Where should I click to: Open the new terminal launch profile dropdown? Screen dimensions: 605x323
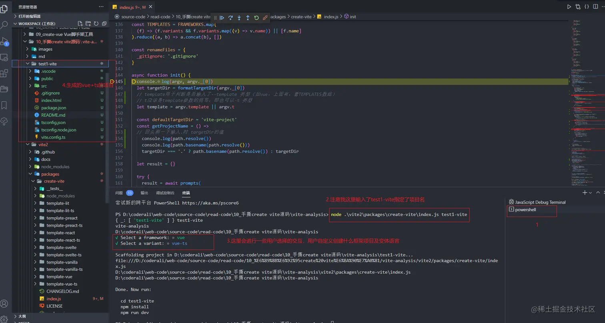[590, 193]
